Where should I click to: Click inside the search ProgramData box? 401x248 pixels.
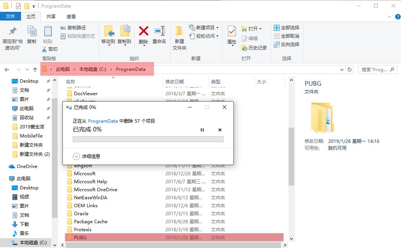[x=375, y=69]
